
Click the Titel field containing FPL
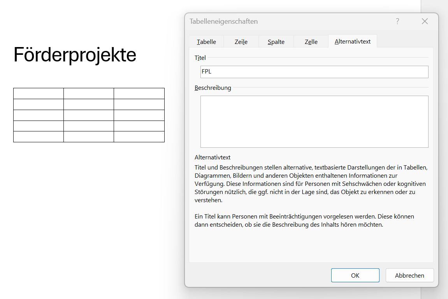(314, 72)
